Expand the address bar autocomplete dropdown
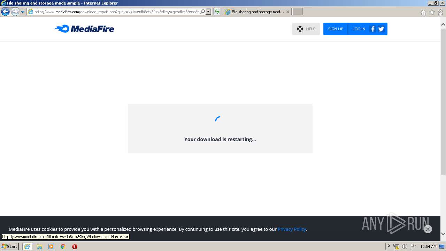The height and width of the screenshot is (251, 446). 208,12
